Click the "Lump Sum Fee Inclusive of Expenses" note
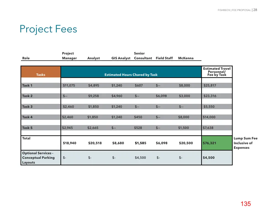The height and width of the screenshot is (213, 276). point(246,143)
